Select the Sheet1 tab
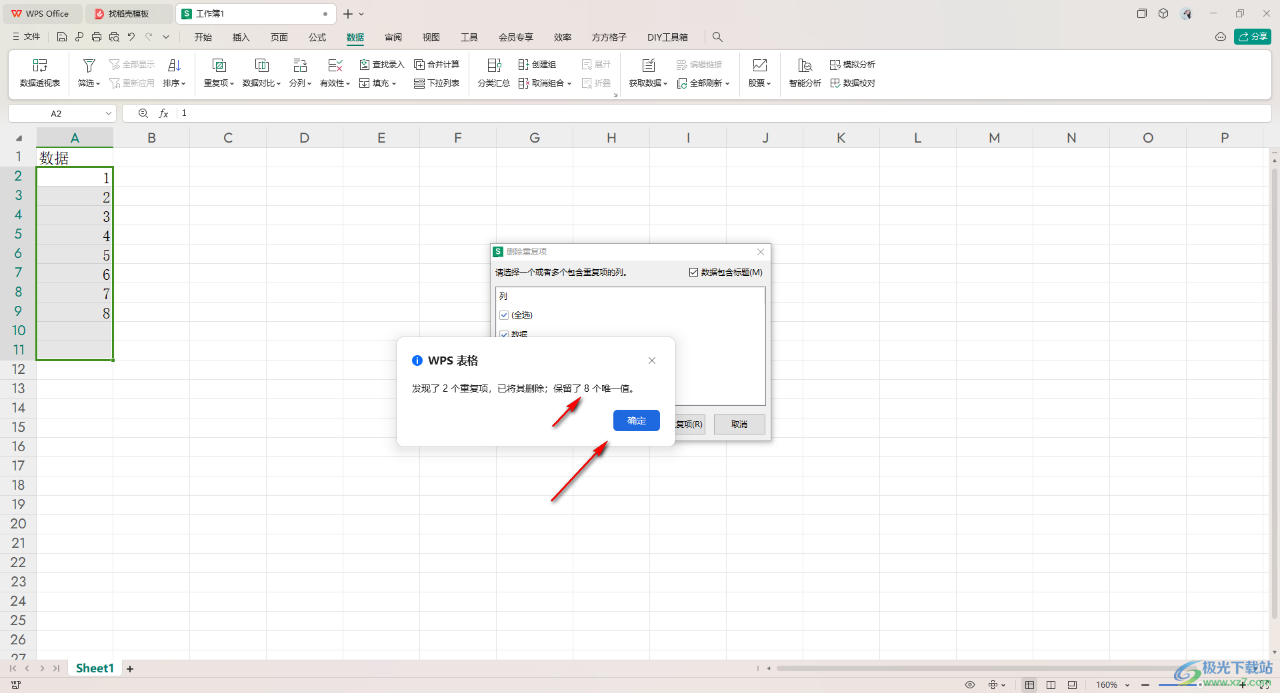Screen dimensions: 1280x693 pyautogui.click(x=95, y=668)
